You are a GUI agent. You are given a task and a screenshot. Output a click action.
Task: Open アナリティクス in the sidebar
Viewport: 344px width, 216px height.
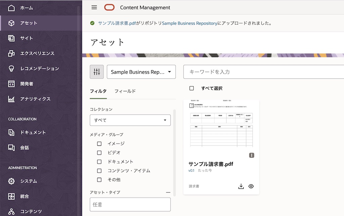(35, 99)
